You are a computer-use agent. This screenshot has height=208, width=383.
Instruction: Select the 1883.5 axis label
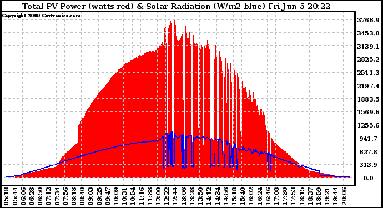click(x=368, y=99)
